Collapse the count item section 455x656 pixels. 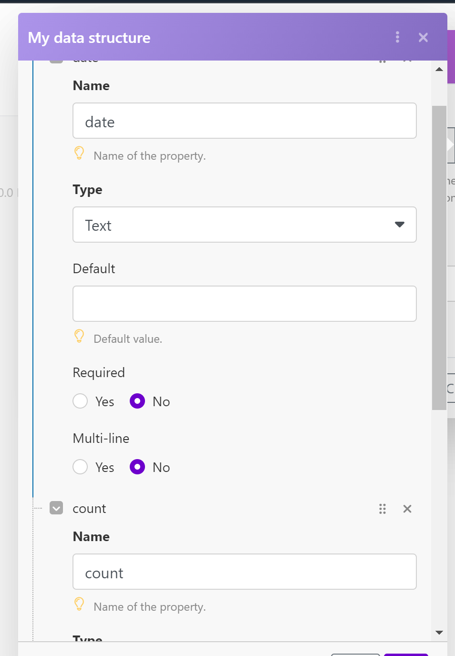point(56,508)
